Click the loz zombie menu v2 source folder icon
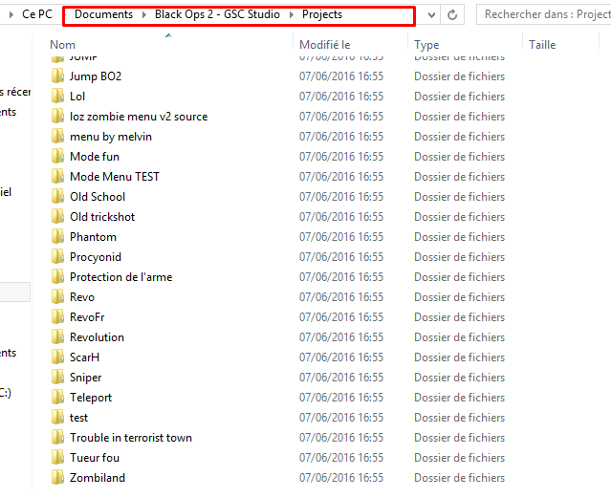This screenshot has width=611, height=498. (57, 116)
